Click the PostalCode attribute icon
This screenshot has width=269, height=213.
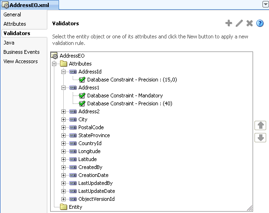click(73, 127)
